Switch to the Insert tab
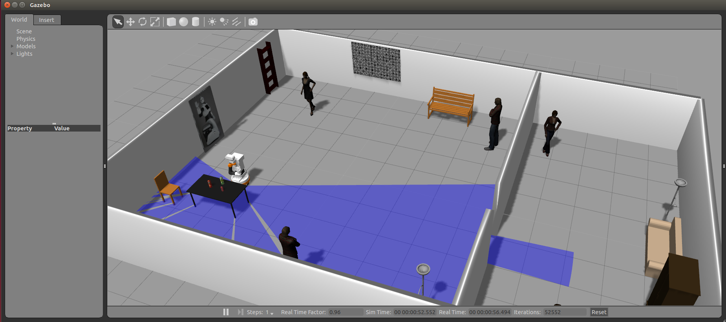The width and height of the screenshot is (726, 322). pyautogui.click(x=46, y=20)
